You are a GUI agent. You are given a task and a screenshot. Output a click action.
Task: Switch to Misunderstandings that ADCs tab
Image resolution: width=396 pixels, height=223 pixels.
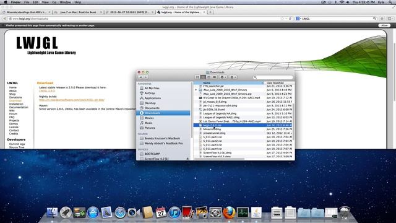click(x=26, y=12)
